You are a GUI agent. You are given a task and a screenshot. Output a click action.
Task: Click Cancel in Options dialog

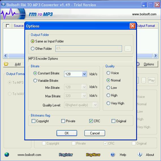95,133
